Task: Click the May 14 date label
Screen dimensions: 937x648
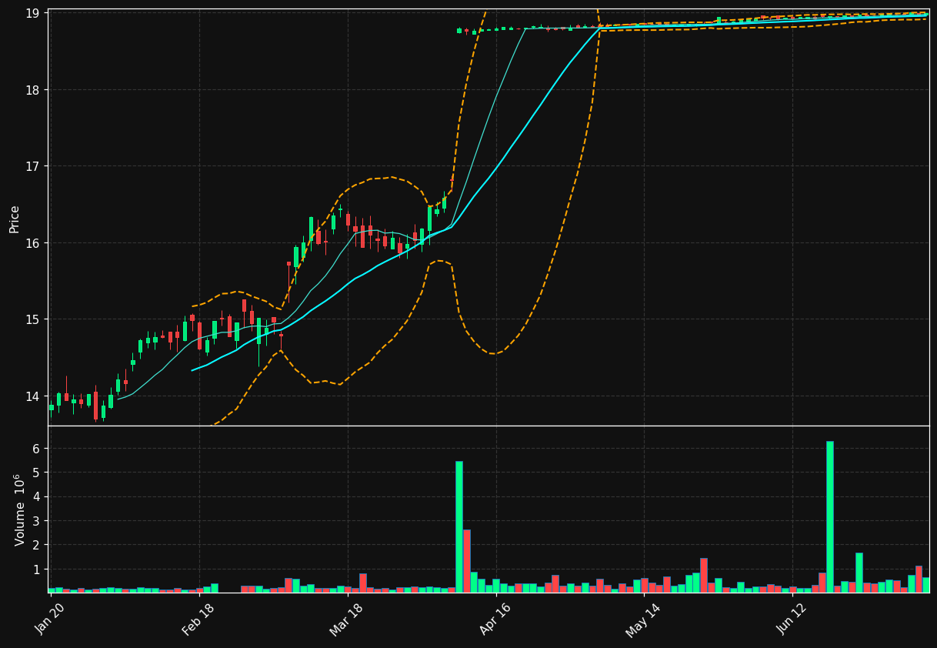Action: [642, 620]
